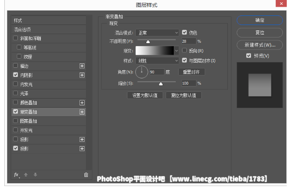294x188 pixels.
Task: Move effect up with the up arrow icon
Action: [x=26, y=175]
